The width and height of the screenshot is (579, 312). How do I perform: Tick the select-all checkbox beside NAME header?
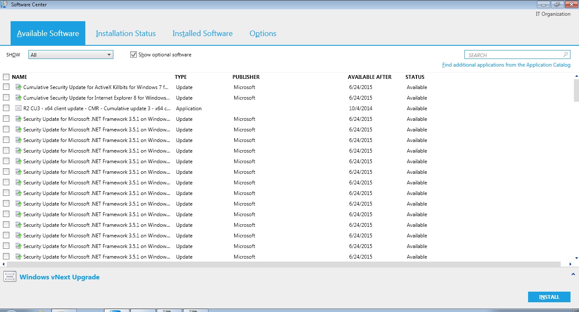point(6,77)
